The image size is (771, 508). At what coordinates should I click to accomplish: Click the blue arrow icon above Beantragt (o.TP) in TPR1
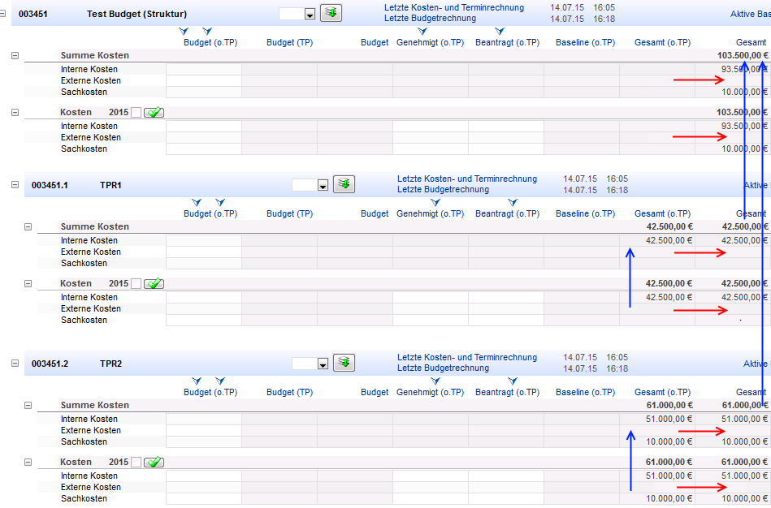(x=513, y=202)
